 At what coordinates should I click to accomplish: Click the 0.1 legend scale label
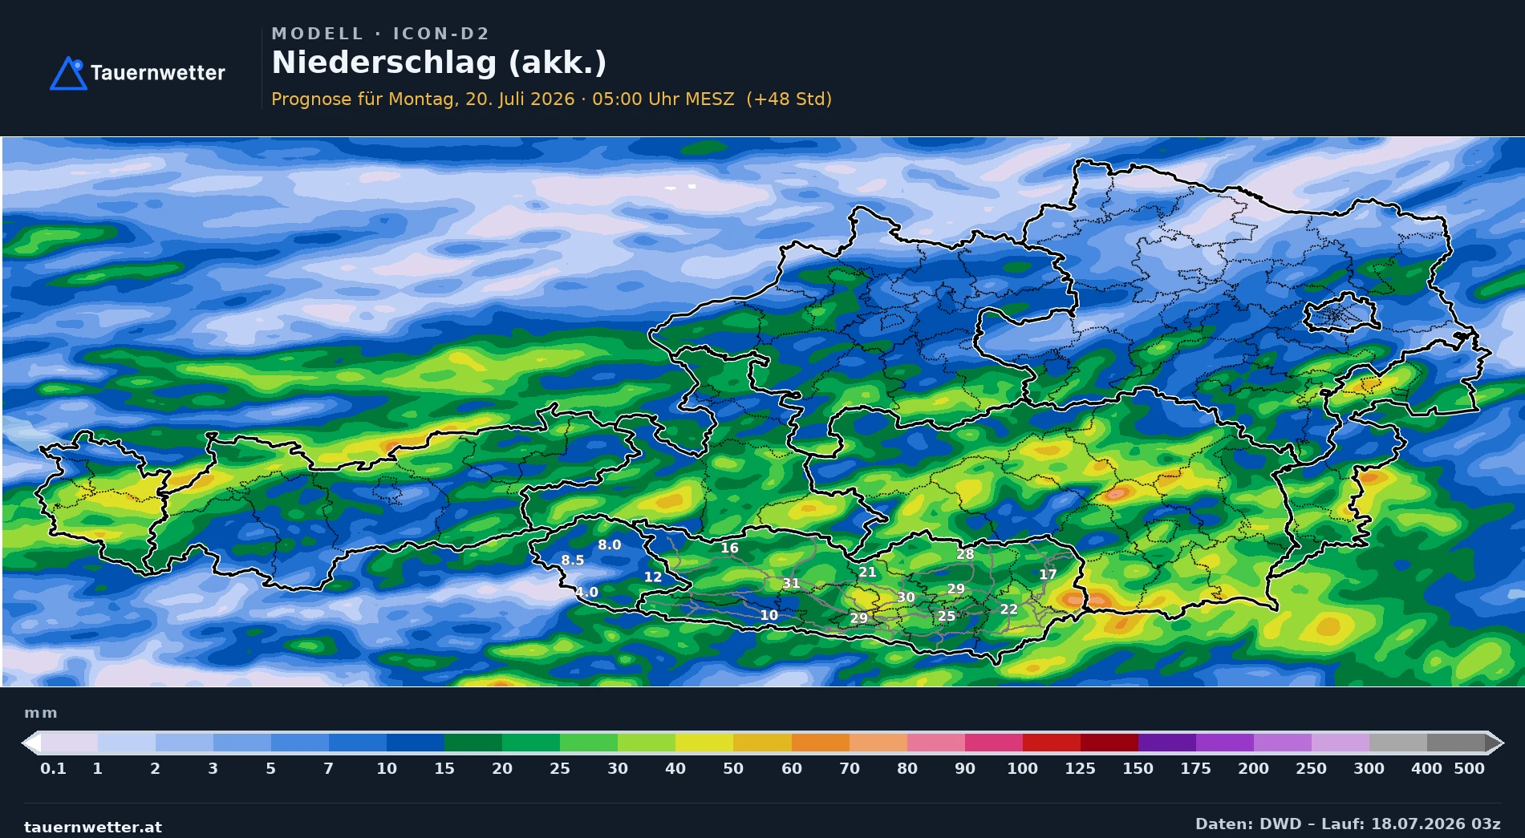tap(53, 768)
